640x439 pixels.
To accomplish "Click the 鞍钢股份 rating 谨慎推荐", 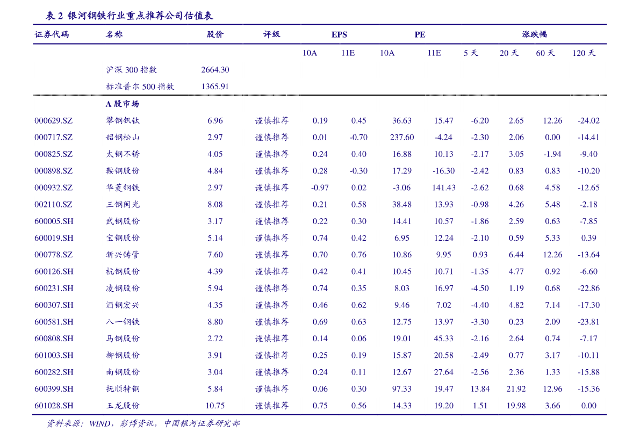I will click(271, 171).
